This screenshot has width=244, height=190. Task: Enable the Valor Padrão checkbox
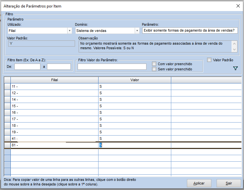[x=209, y=60]
